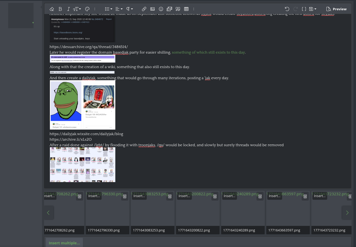Toggle bold formatting
Image resolution: width=356 pixels, height=247 pixels.
point(60,9)
